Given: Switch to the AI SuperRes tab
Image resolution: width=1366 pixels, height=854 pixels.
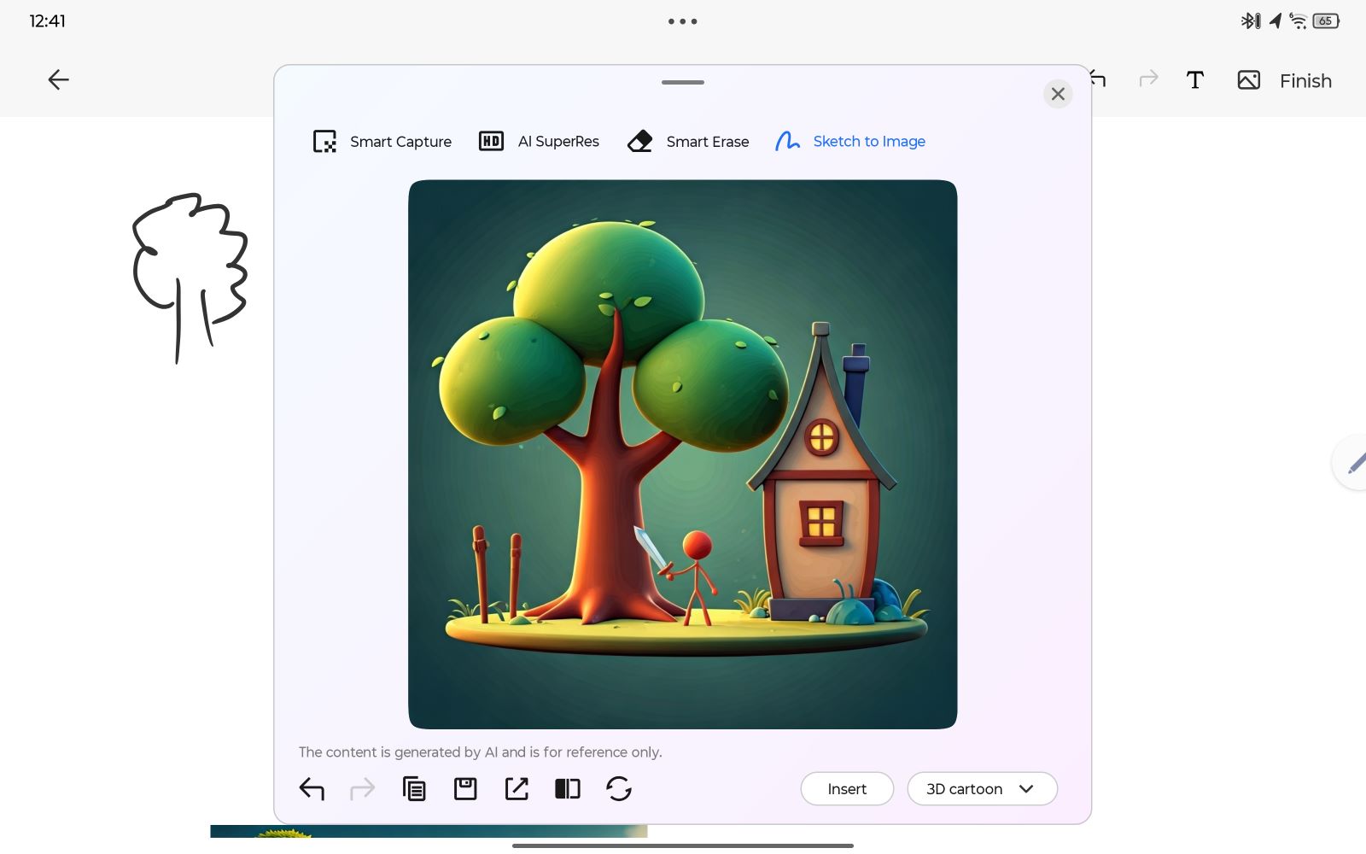Looking at the screenshot, I should point(540,142).
